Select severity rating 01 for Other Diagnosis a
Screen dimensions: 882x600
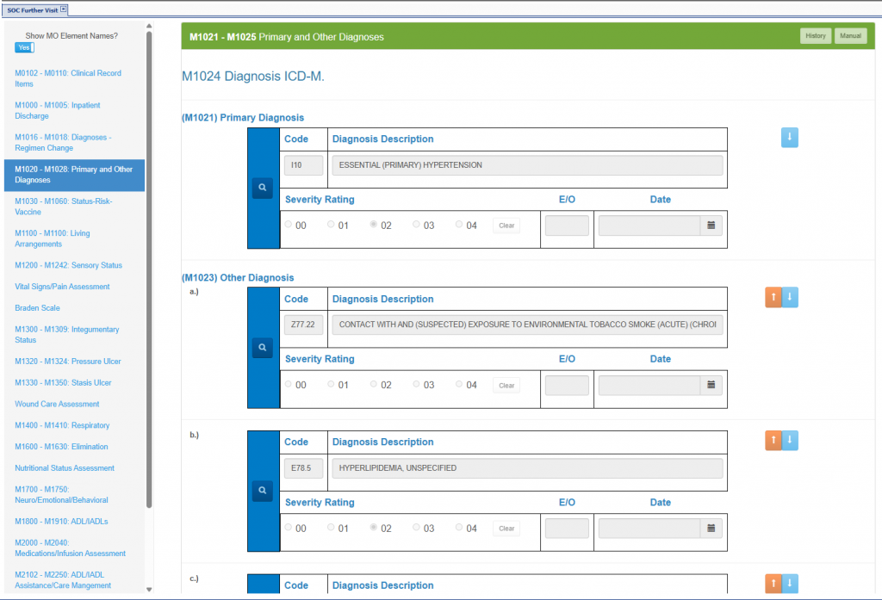pos(332,385)
